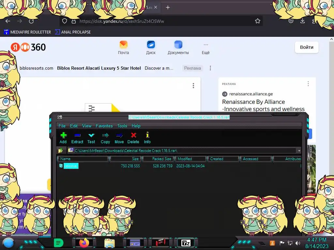Open MEDIAFIRE ROULETTER bookmark
Viewport: 334px width, 250px height.
[x=27, y=32]
